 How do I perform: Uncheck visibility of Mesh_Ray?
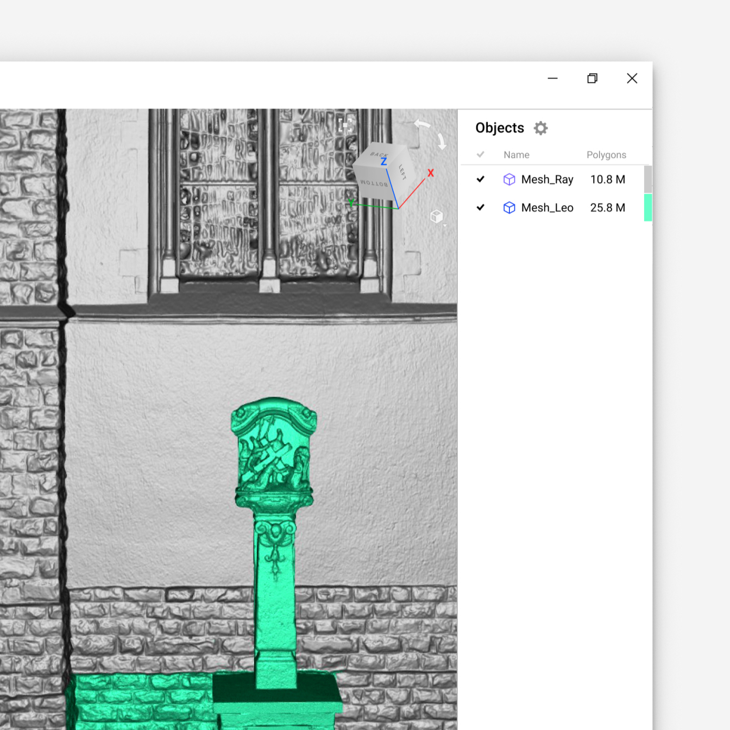coord(480,180)
